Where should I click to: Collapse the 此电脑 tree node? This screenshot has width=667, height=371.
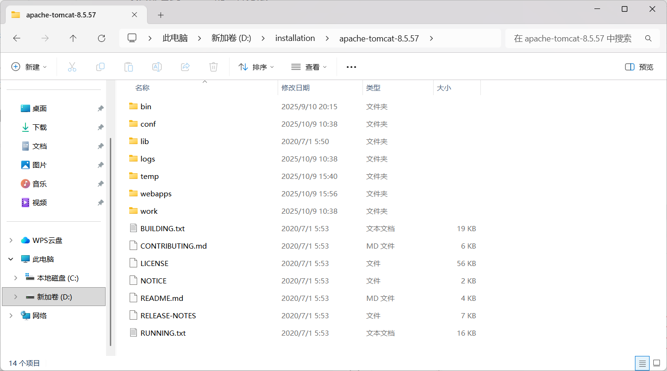tap(11, 259)
